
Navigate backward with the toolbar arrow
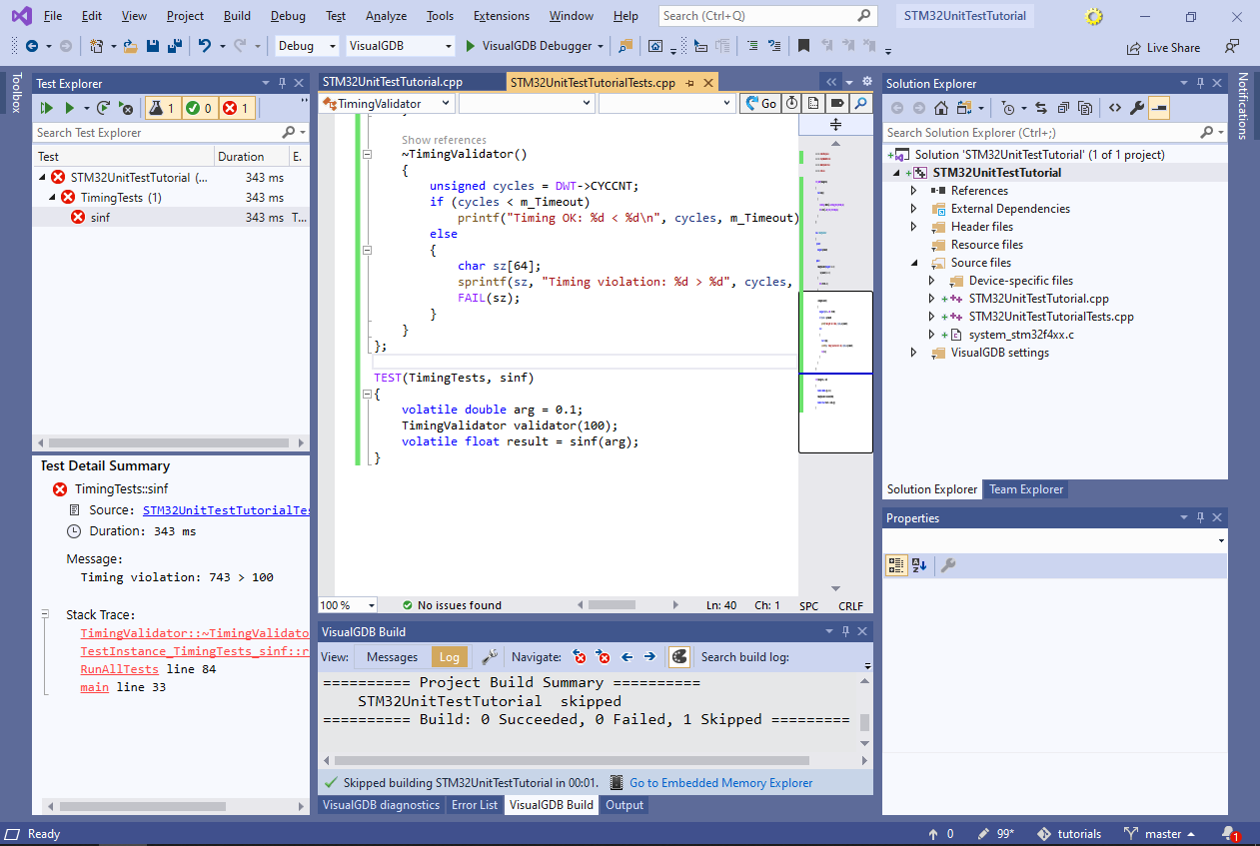click(32, 46)
